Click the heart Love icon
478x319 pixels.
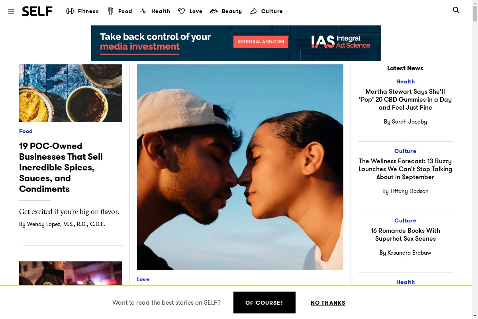tap(182, 11)
